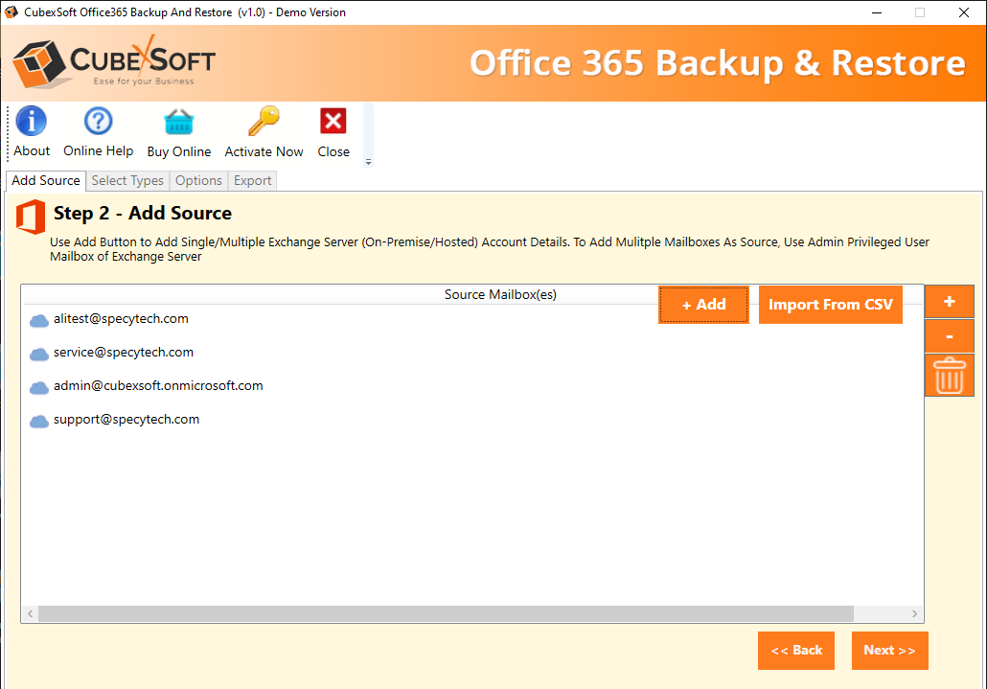This screenshot has width=987, height=689.
Task: Select mailbox alitest@specytech.com
Action: (x=121, y=319)
